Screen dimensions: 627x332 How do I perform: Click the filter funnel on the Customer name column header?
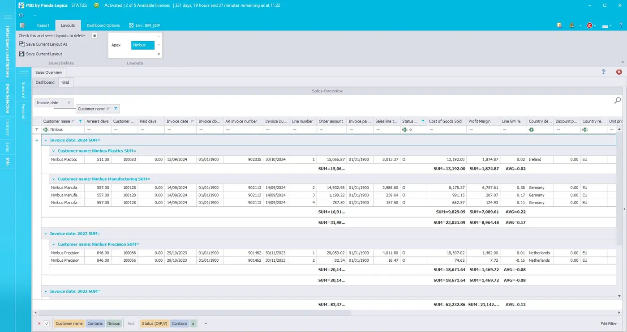81,121
